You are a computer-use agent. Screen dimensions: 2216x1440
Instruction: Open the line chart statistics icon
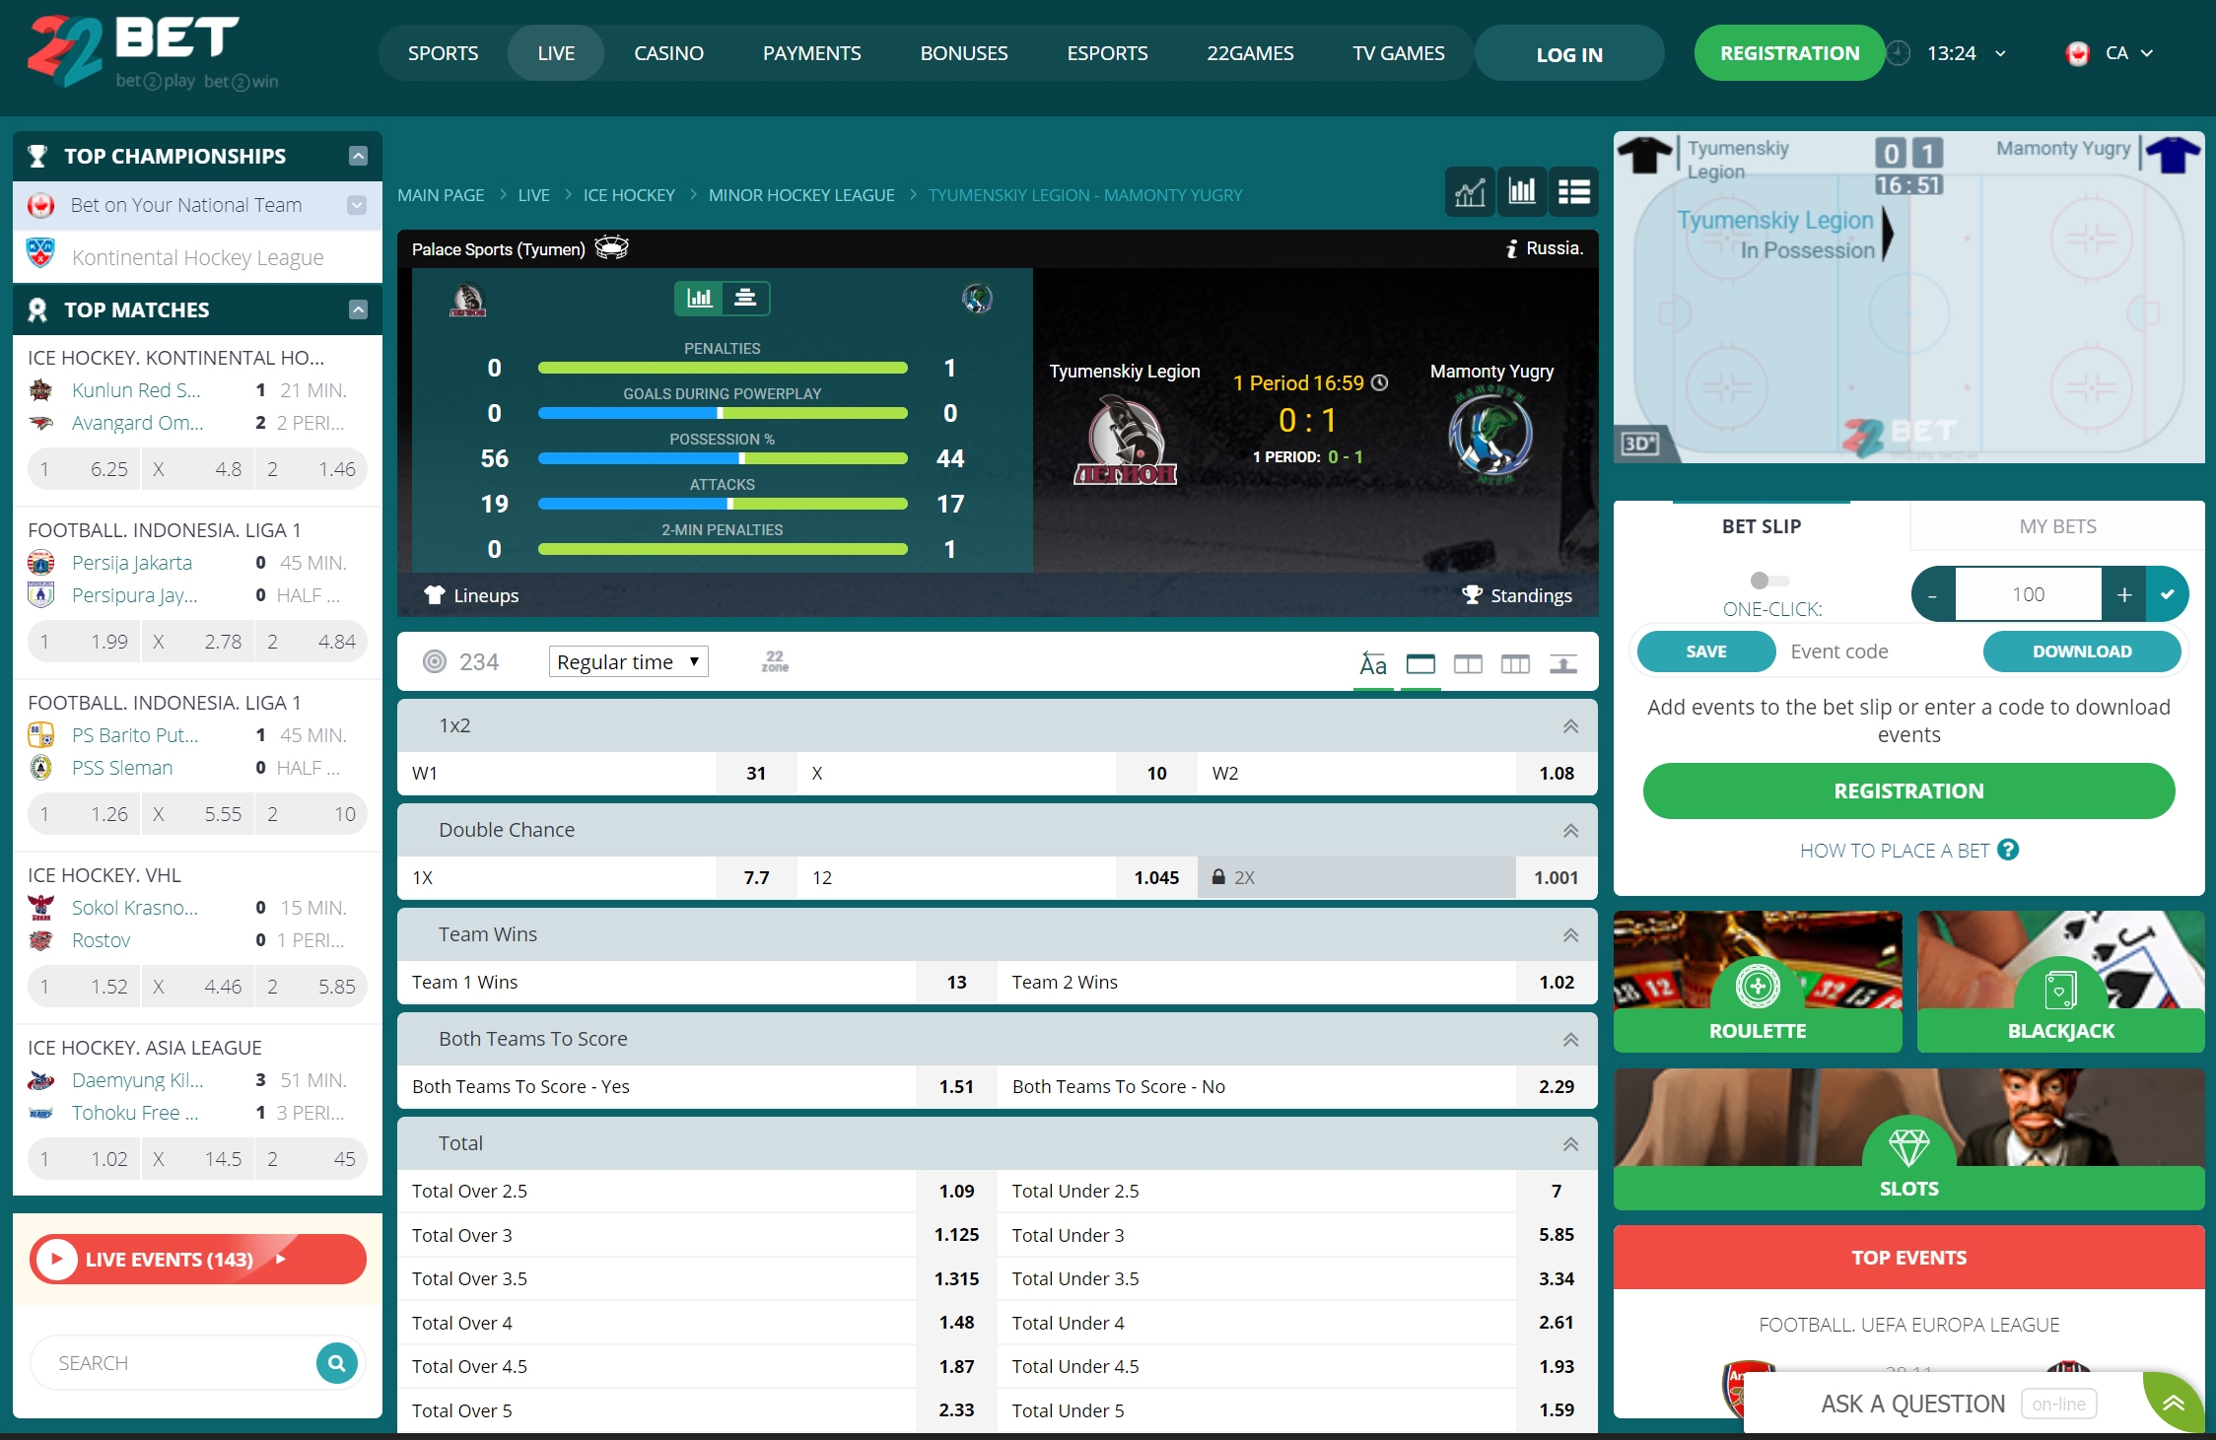tap(1470, 191)
